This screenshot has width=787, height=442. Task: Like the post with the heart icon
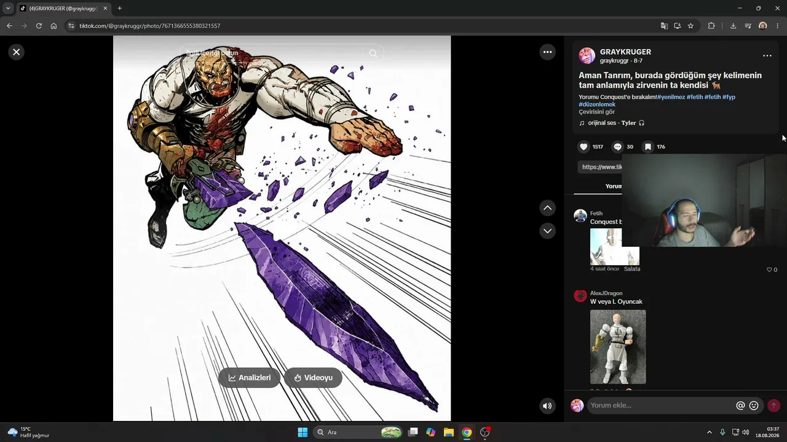coord(583,147)
